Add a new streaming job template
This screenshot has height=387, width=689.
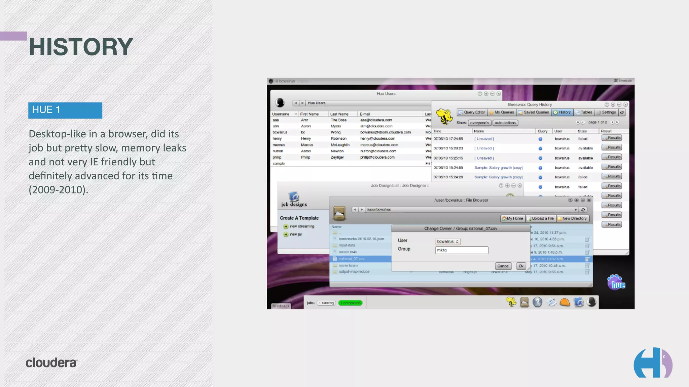[299, 226]
